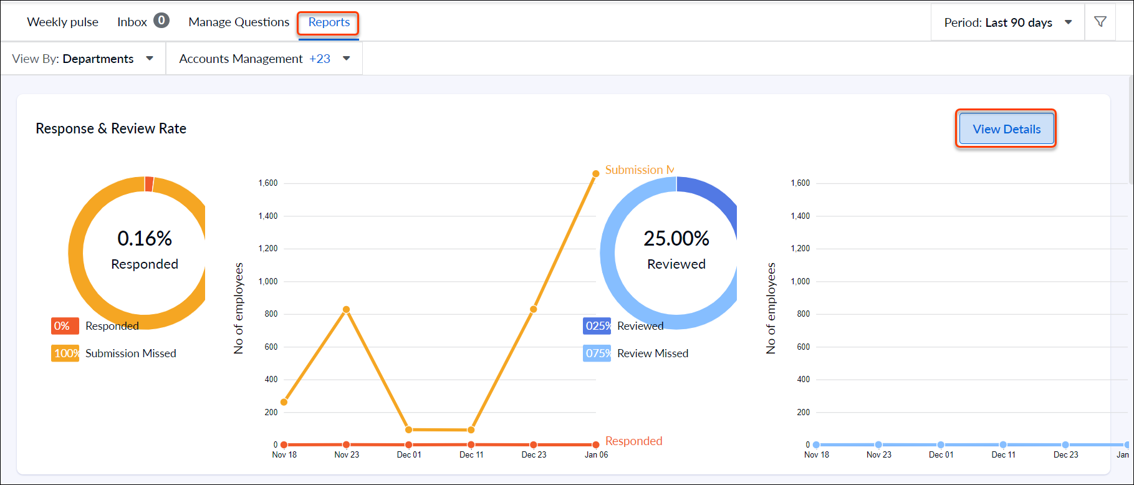Click the 075% Review Missed legend swatch

(x=597, y=353)
